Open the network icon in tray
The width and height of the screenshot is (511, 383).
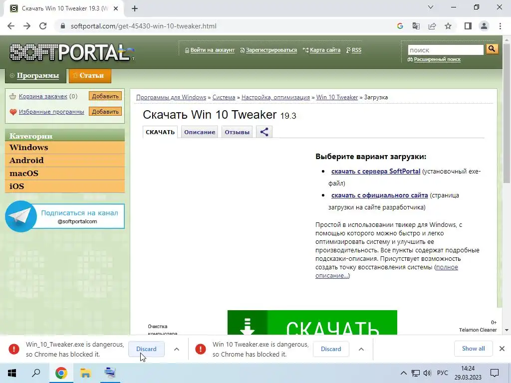pos(416,373)
